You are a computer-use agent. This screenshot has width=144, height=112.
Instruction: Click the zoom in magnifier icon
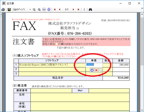39,9
